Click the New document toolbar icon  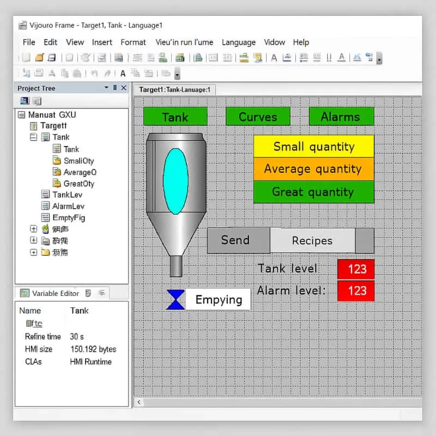(26, 58)
